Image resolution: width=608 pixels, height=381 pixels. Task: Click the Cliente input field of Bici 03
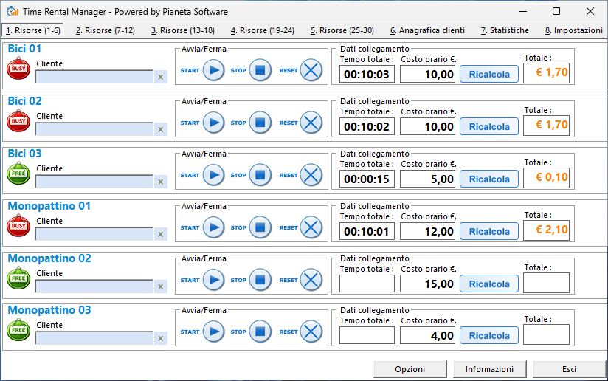[x=94, y=182]
